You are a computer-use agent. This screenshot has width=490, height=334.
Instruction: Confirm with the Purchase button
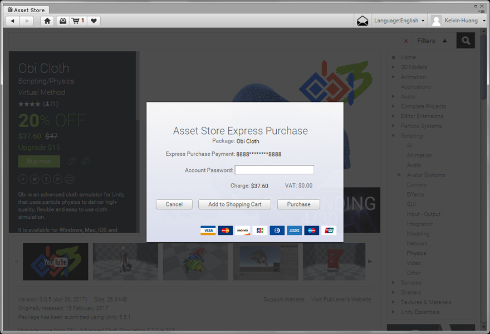[299, 204]
